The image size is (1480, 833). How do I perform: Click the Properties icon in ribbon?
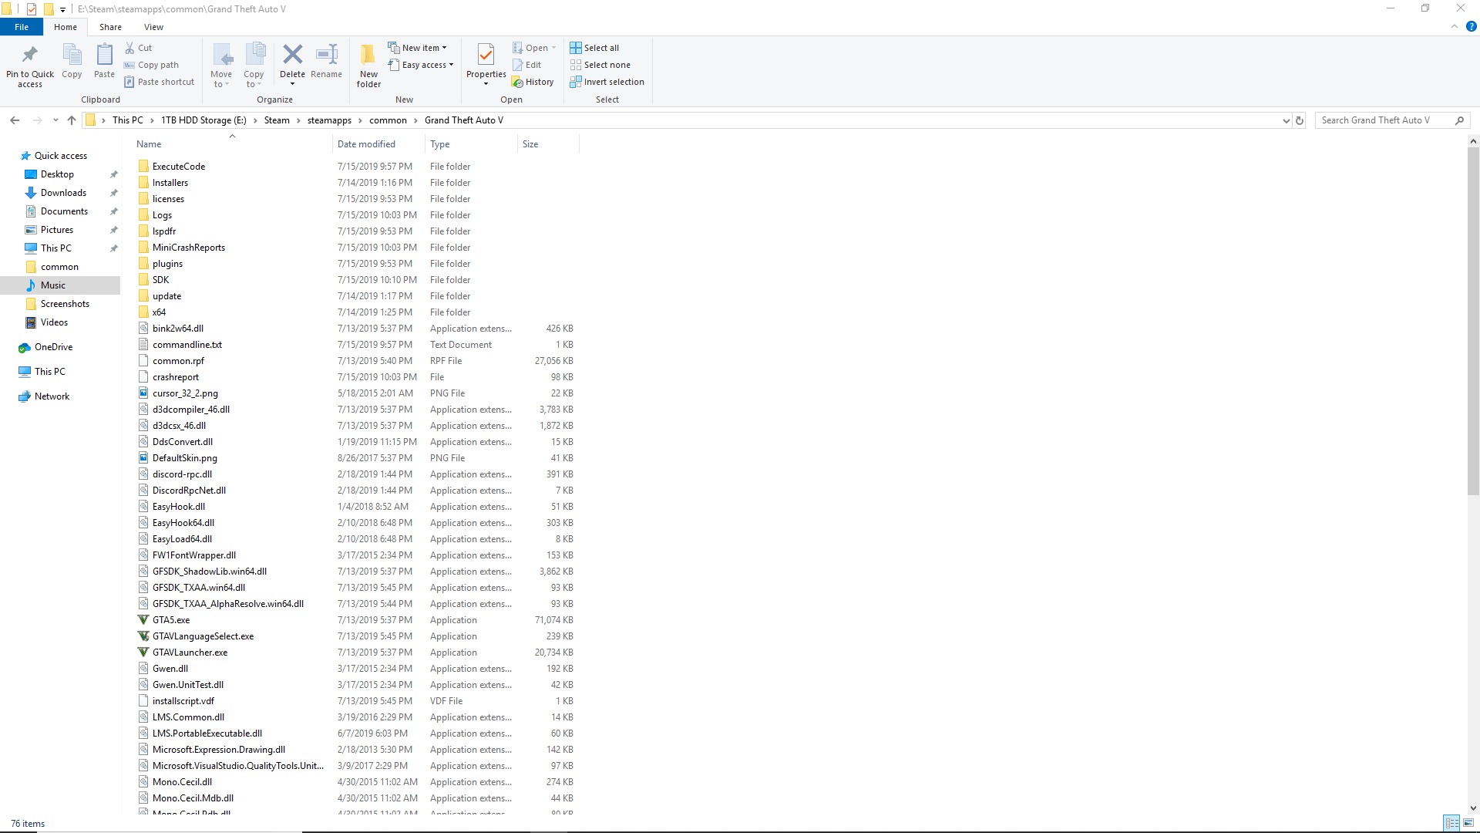(x=486, y=55)
